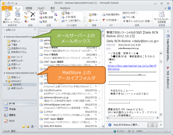Click すべてのフォルダーを送受信 icon

point(161,15)
